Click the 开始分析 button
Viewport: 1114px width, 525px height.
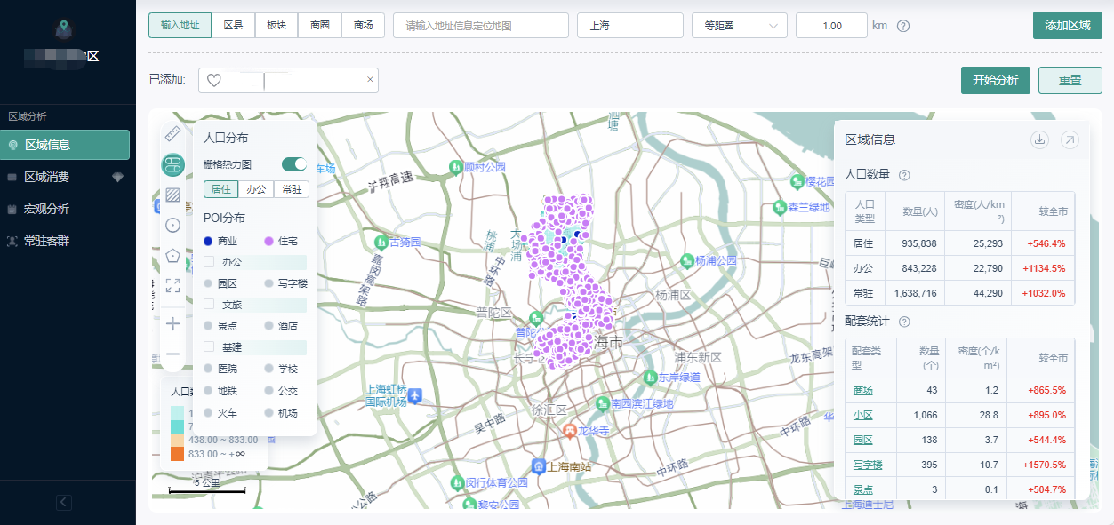click(x=995, y=80)
